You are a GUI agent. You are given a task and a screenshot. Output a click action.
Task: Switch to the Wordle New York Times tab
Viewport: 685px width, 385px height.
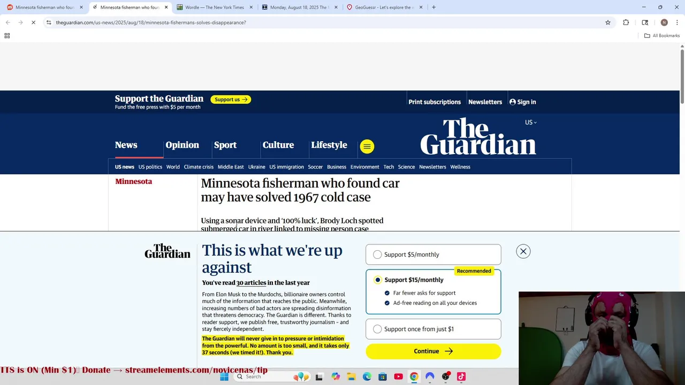pos(215,7)
